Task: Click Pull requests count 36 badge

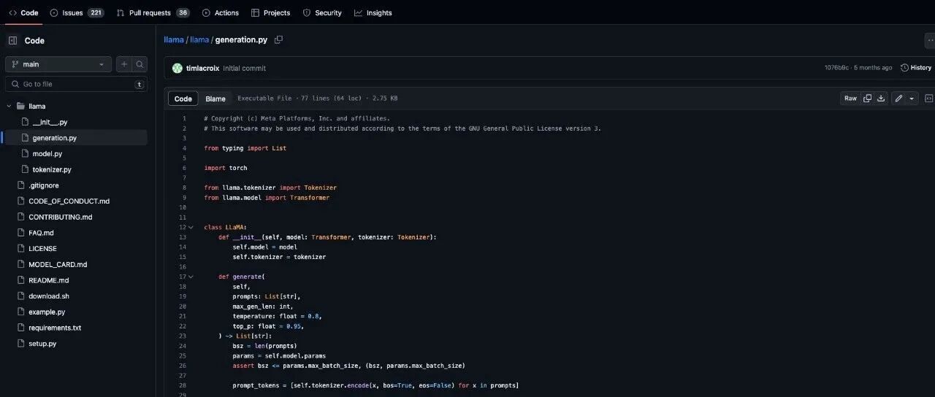Action: [x=183, y=12]
